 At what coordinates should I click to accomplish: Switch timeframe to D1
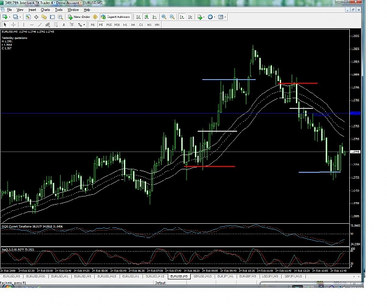point(141,25)
